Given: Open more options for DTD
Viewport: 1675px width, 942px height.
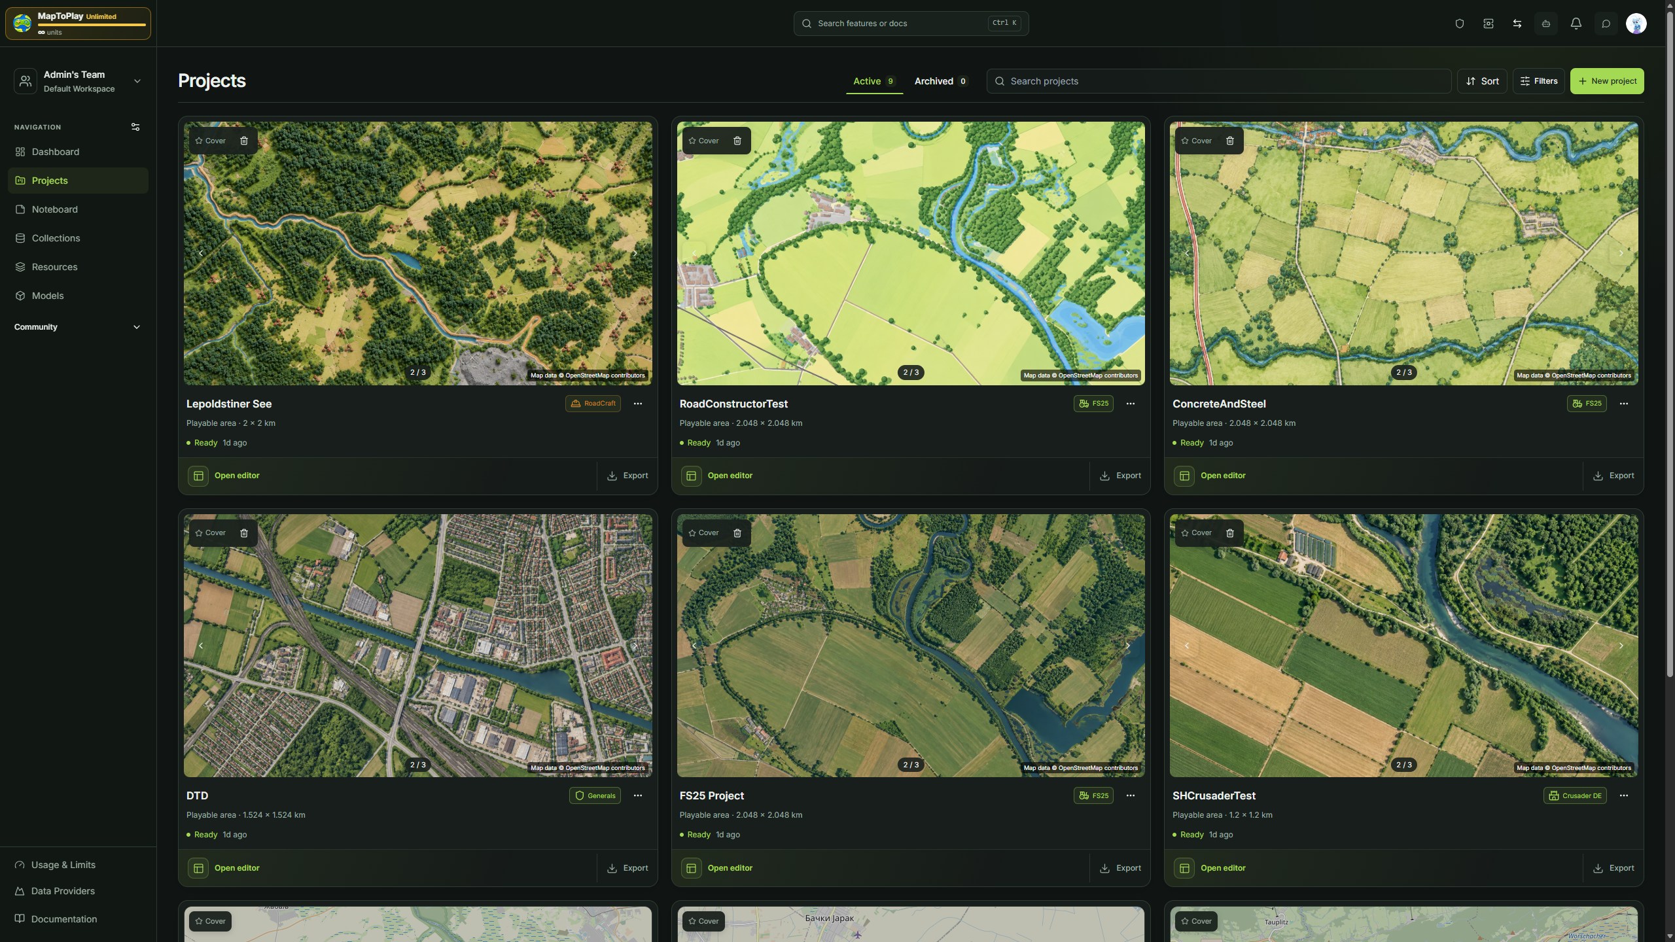Looking at the screenshot, I should [638, 795].
